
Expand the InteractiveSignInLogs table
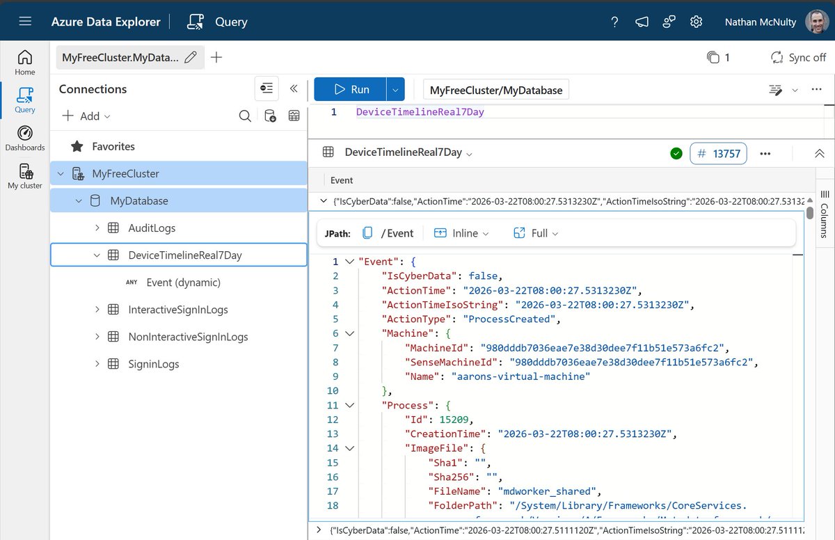97,310
